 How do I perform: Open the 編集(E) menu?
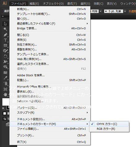pyautogui.click(x=34, y=4)
